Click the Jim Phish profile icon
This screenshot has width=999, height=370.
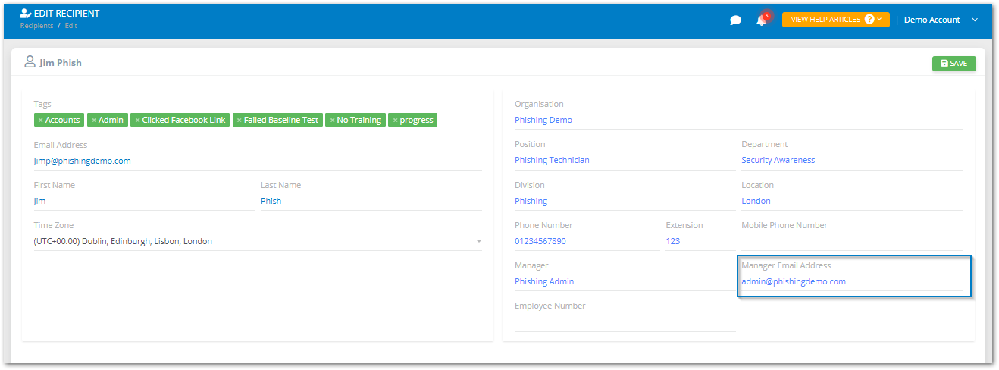click(30, 62)
